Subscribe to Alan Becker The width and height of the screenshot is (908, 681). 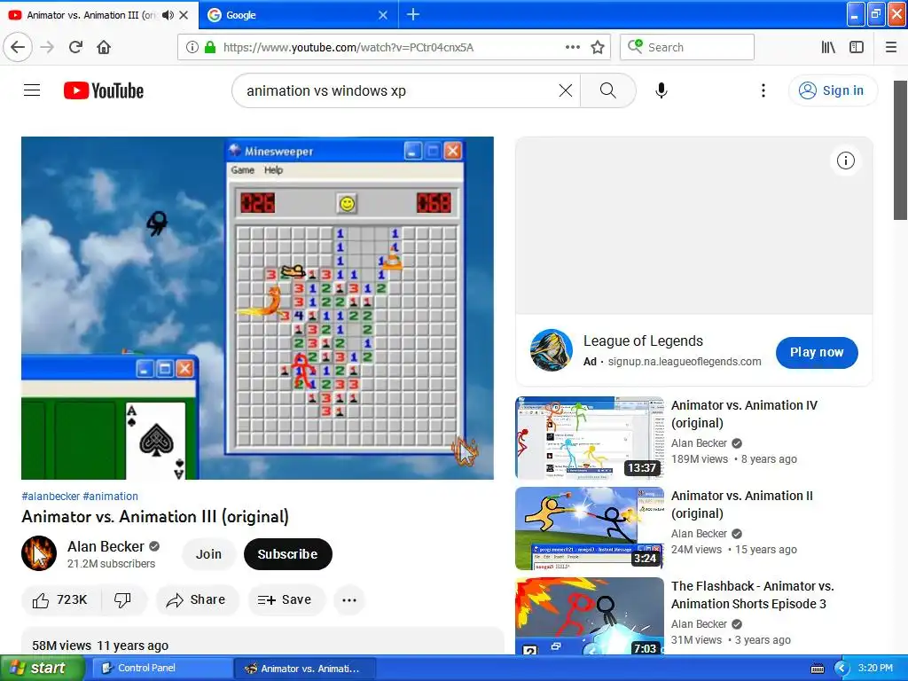point(288,554)
